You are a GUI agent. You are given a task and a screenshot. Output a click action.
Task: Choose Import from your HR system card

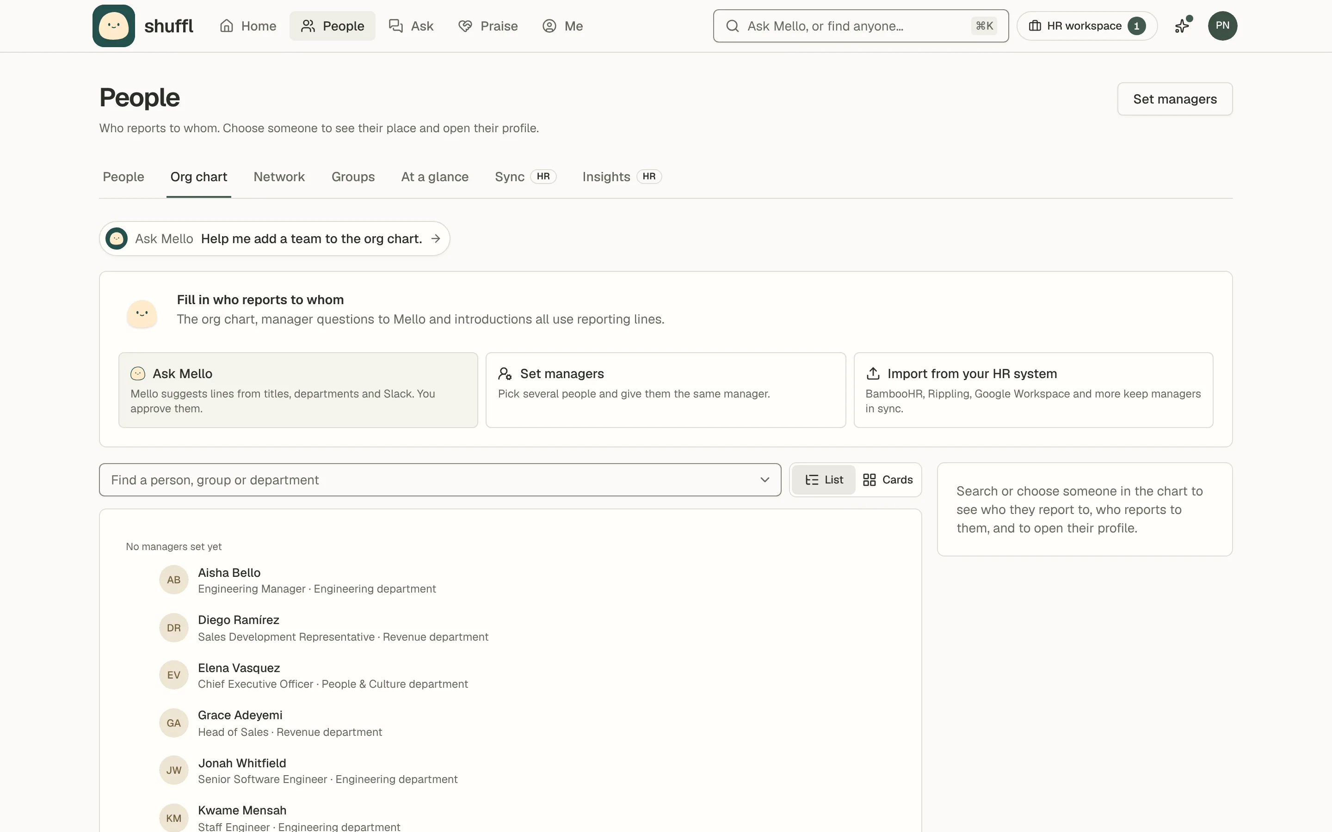tap(1033, 390)
